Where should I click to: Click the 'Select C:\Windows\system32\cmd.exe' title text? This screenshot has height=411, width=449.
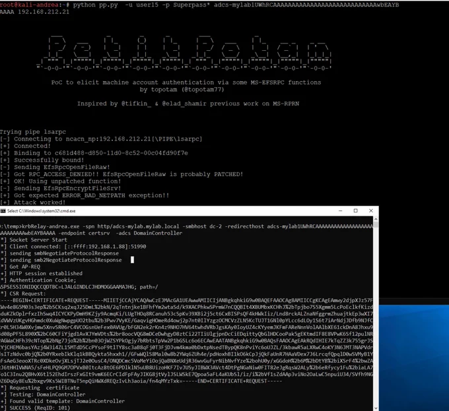click(41, 211)
